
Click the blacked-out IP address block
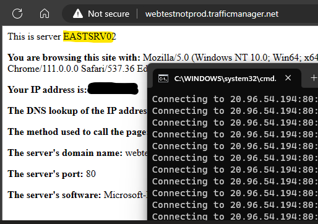click(x=113, y=88)
